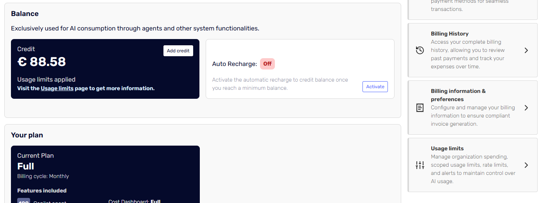Image resolution: width=540 pixels, height=203 pixels.
Task: Click the auto recharge explanation text
Action: pos(280,84)
